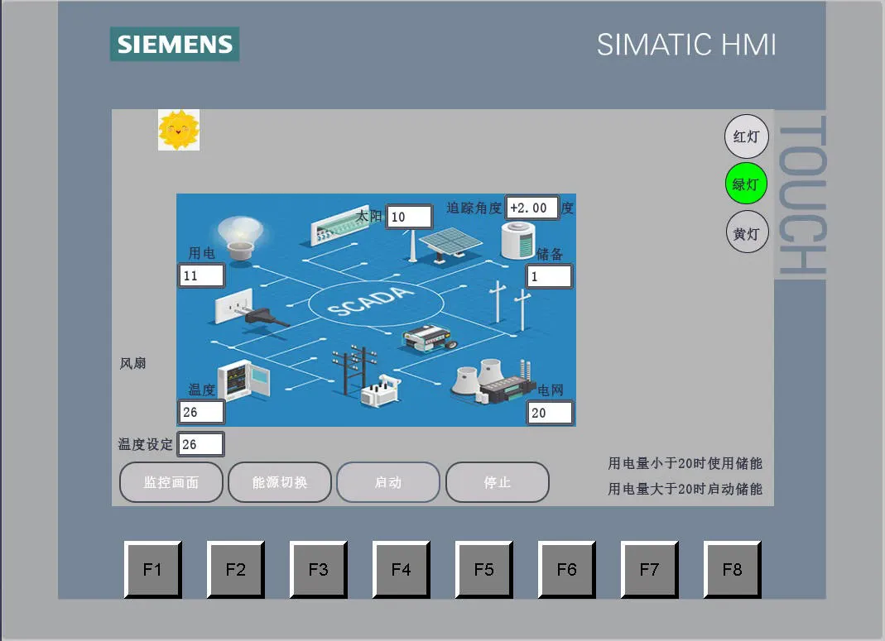Select the 用电 value field showing 11
885x641 pixels.
pyautogui.click(x=201, y=275)
